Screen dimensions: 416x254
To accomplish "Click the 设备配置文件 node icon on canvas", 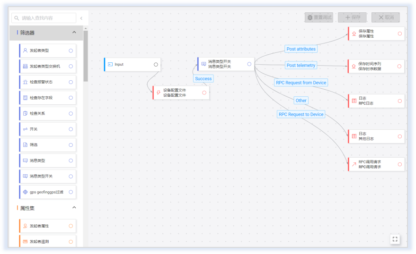I will pyautogui.click(x=159, y=93).
